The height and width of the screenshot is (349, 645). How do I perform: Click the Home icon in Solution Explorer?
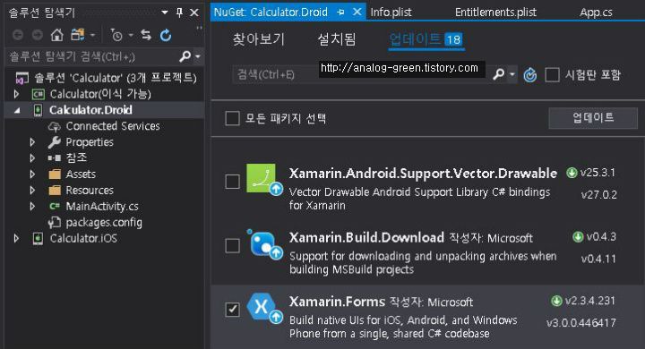[56, 35]
